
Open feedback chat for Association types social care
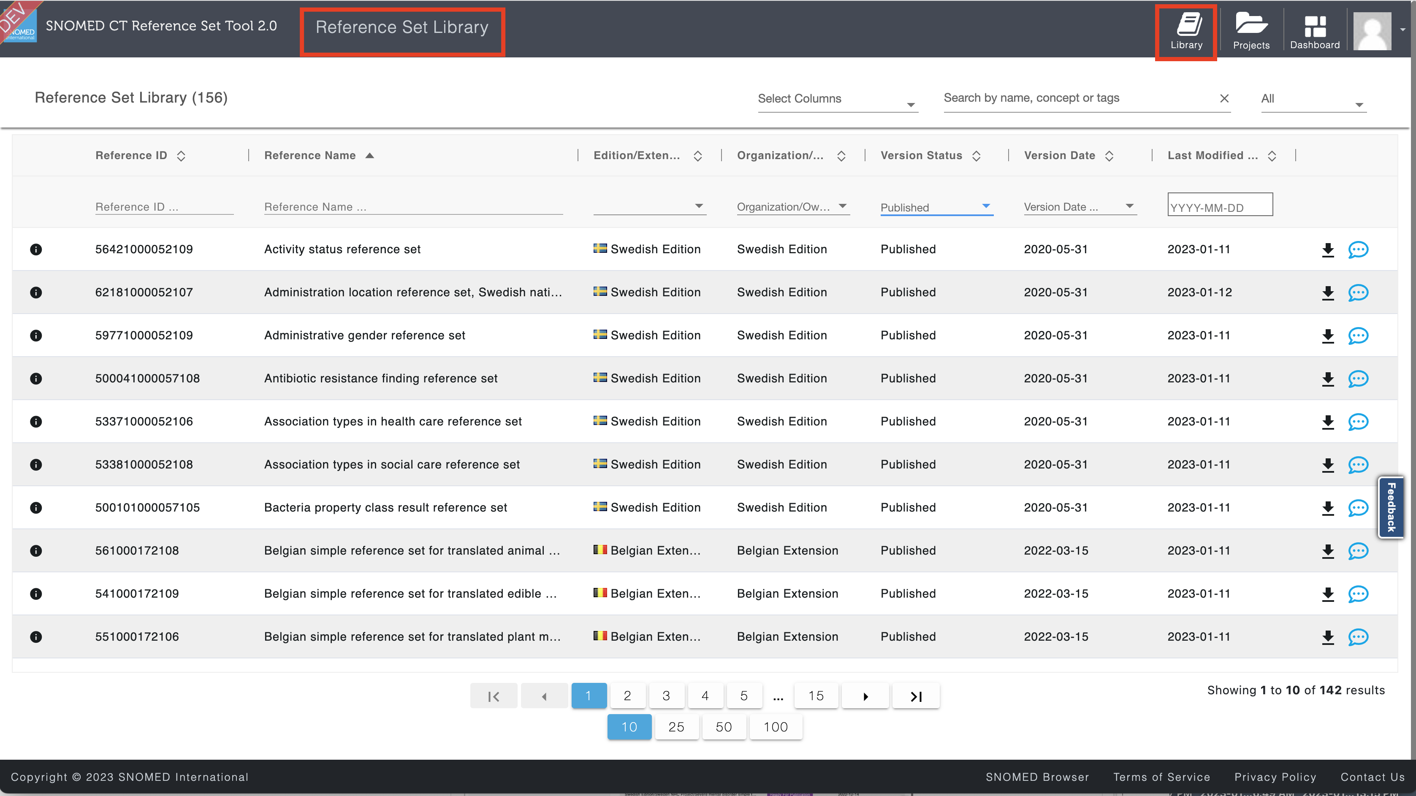point(1358,465)
